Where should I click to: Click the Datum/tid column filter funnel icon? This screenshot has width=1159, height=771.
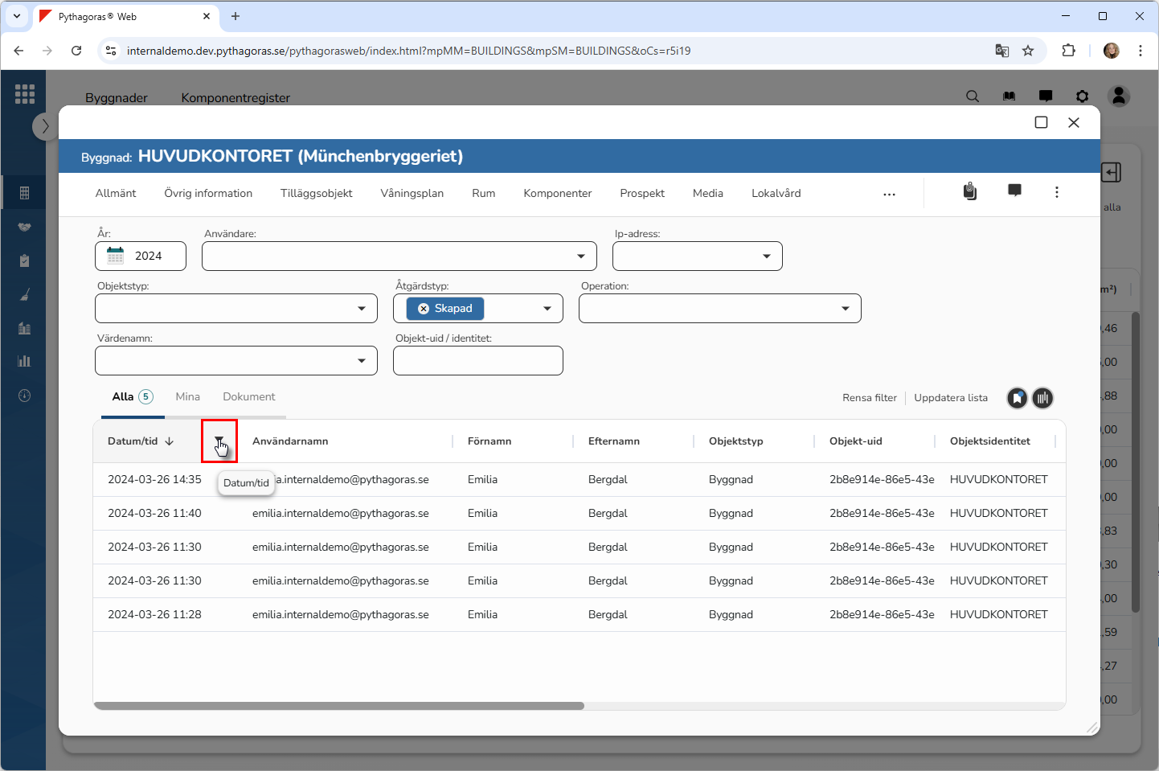(219, 441)
